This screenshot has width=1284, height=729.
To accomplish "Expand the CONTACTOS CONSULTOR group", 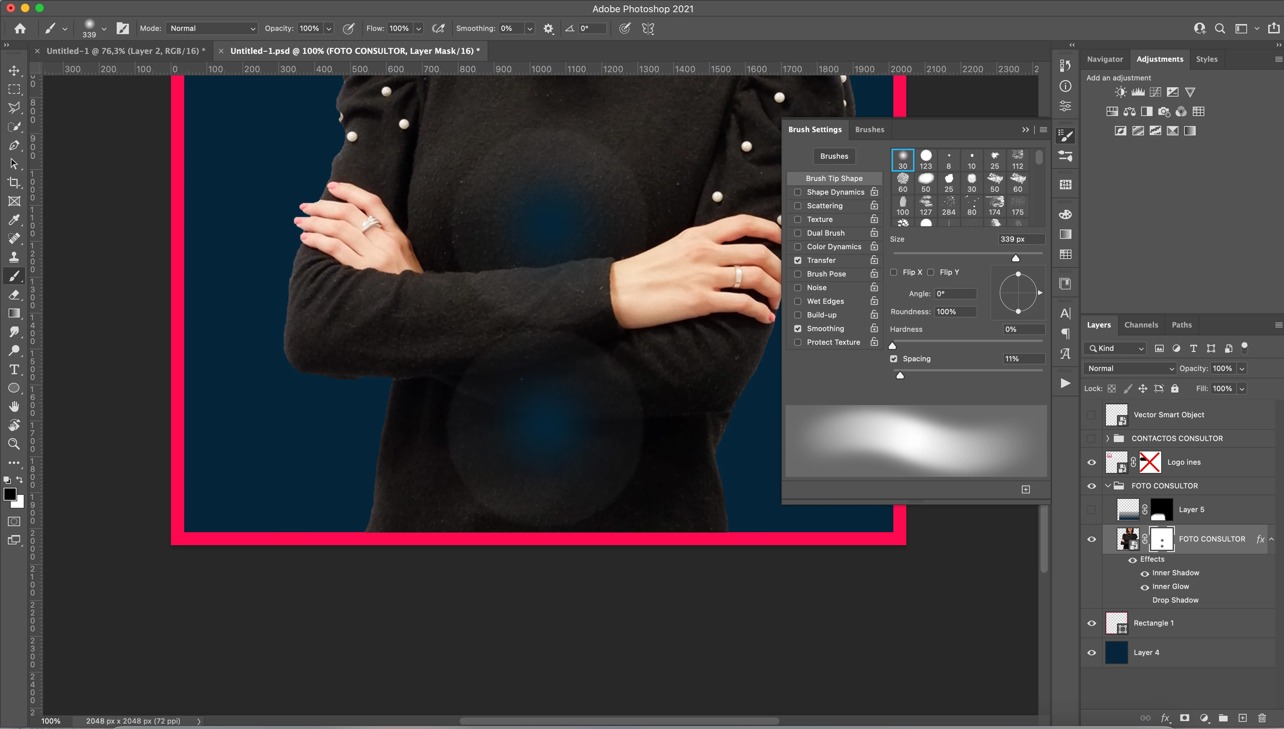I will tap(1107, 438).
